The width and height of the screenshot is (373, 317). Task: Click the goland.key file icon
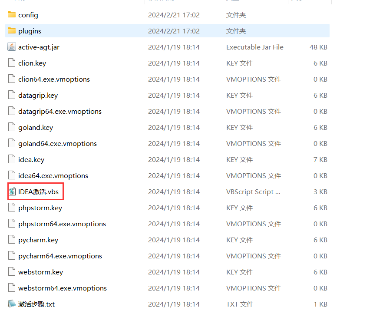click(x=12, y=127)
